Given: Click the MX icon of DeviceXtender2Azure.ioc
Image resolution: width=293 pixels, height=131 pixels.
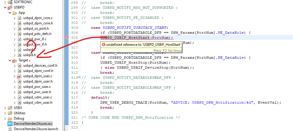Looking at the screenshot, I should (x=10, y=124).
